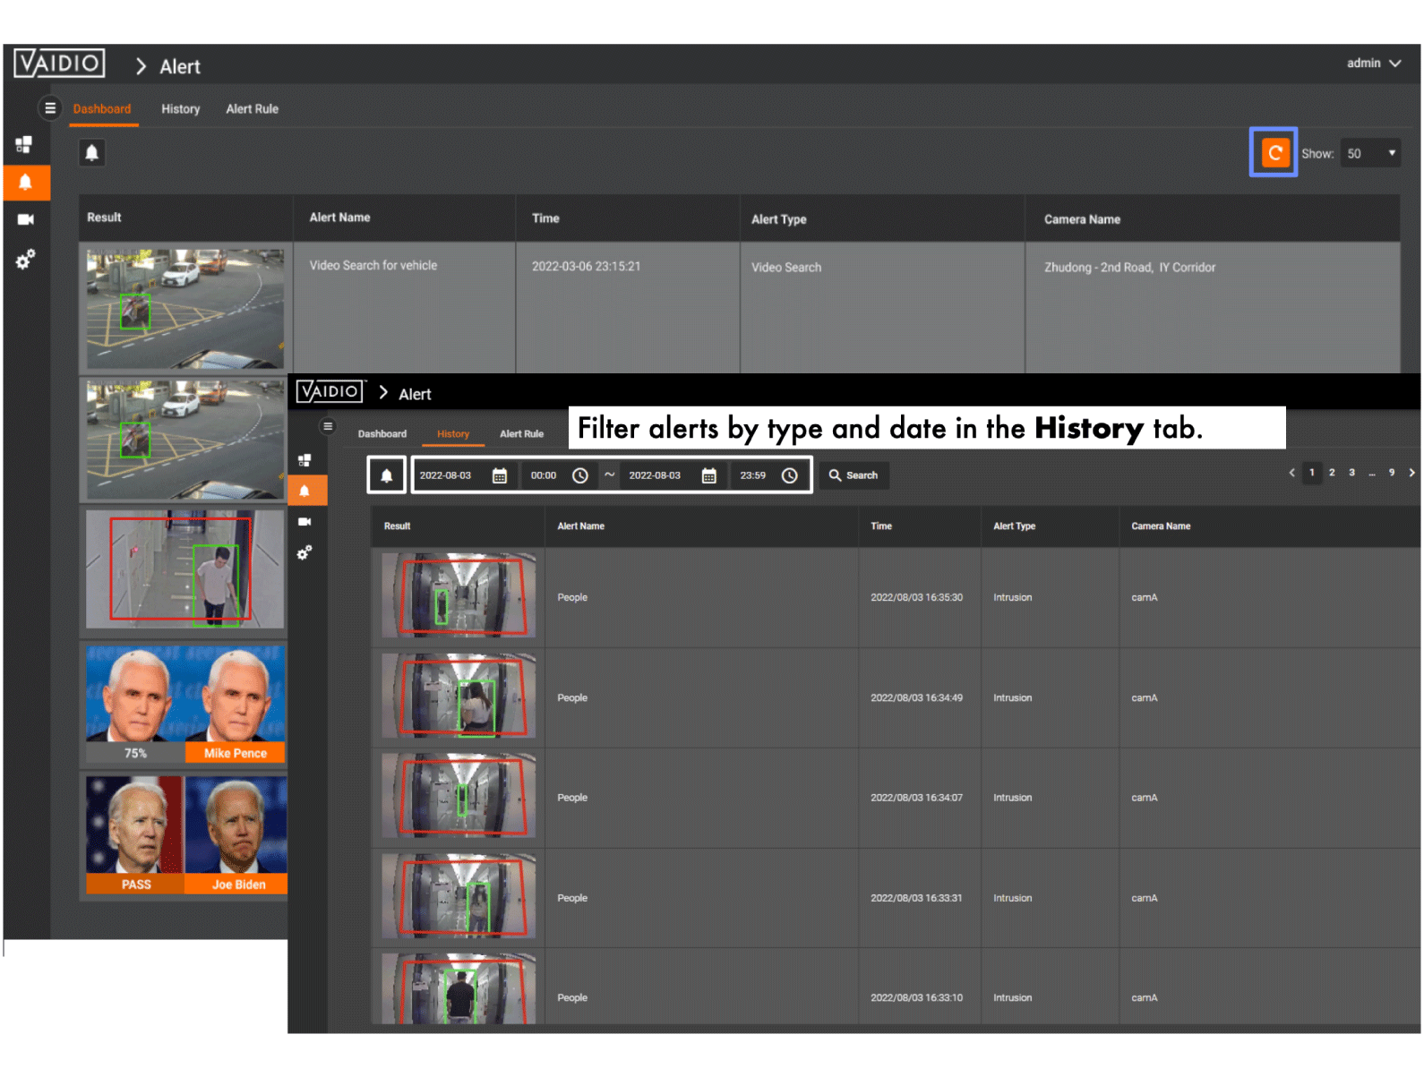1424x1077 pixels.
Task: Switch to History tab in back window
Action: 181,109
